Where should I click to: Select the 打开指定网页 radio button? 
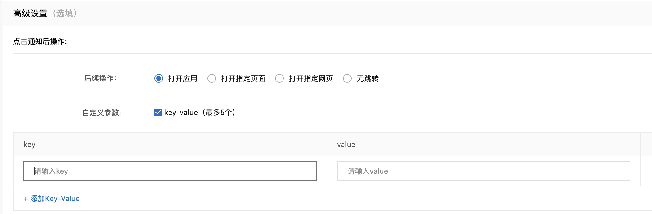pos(279,79)
